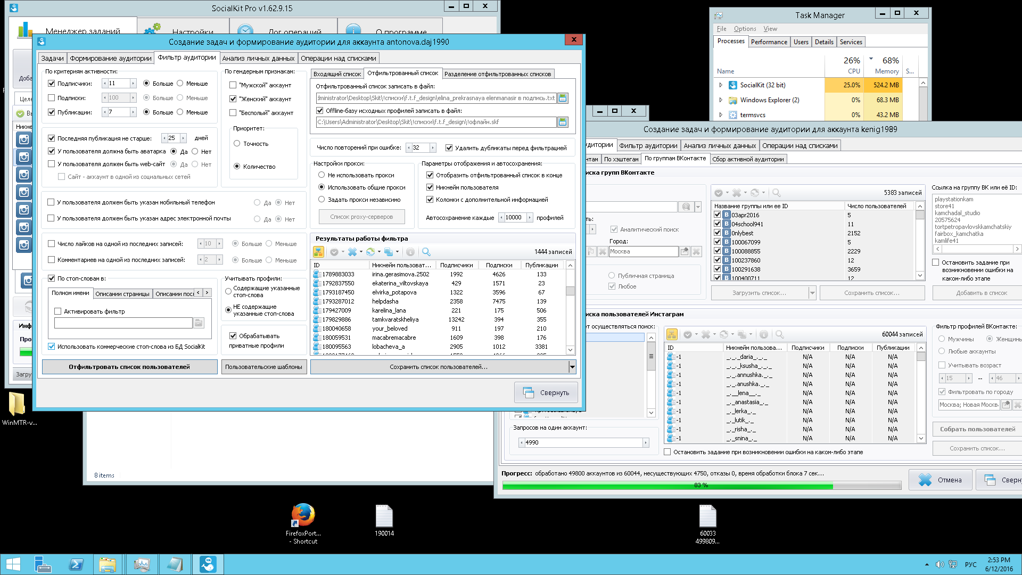
Task: Open dropdown arrow on Сохранить список пользователей button
Action: coord(572,367)
